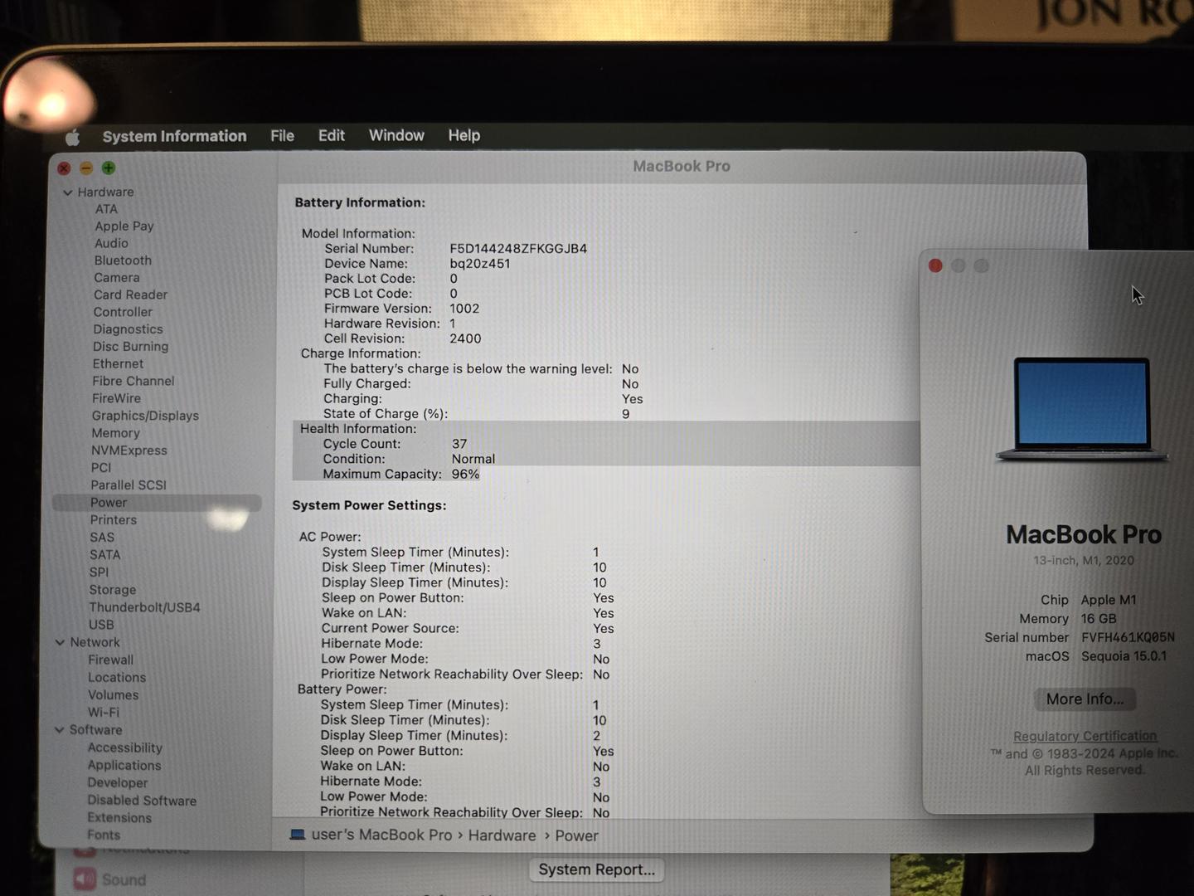Select Audio in the sidebar
The width and height of the screenshot is (1194, 896).
(x=111, y=243)
